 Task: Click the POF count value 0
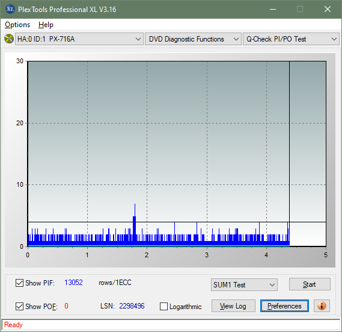(66, 305)
